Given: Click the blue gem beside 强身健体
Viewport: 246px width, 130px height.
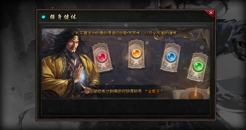Looking at the screenshot, I should point(44,17).
